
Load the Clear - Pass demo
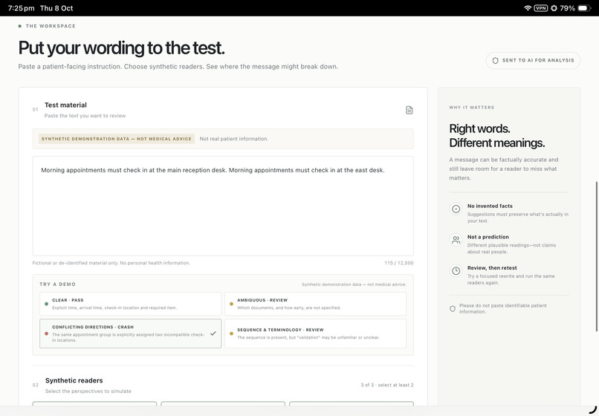click(130, 304)
